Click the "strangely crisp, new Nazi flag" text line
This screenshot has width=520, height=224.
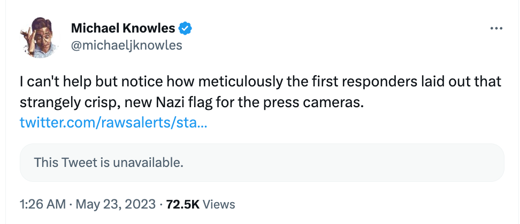pyautogui.click(x=107, y=102)
